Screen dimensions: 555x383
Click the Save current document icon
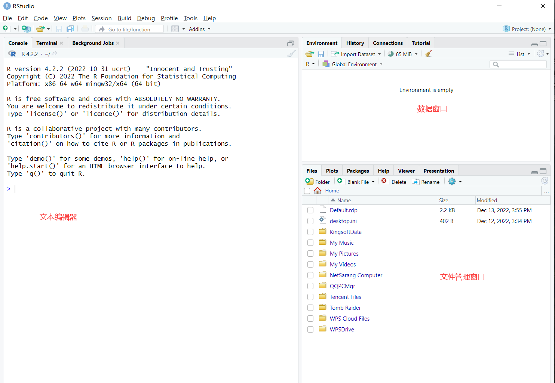[x=59, y=29]
